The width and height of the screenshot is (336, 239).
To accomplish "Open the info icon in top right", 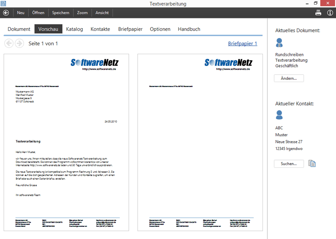I will [330, 13].
